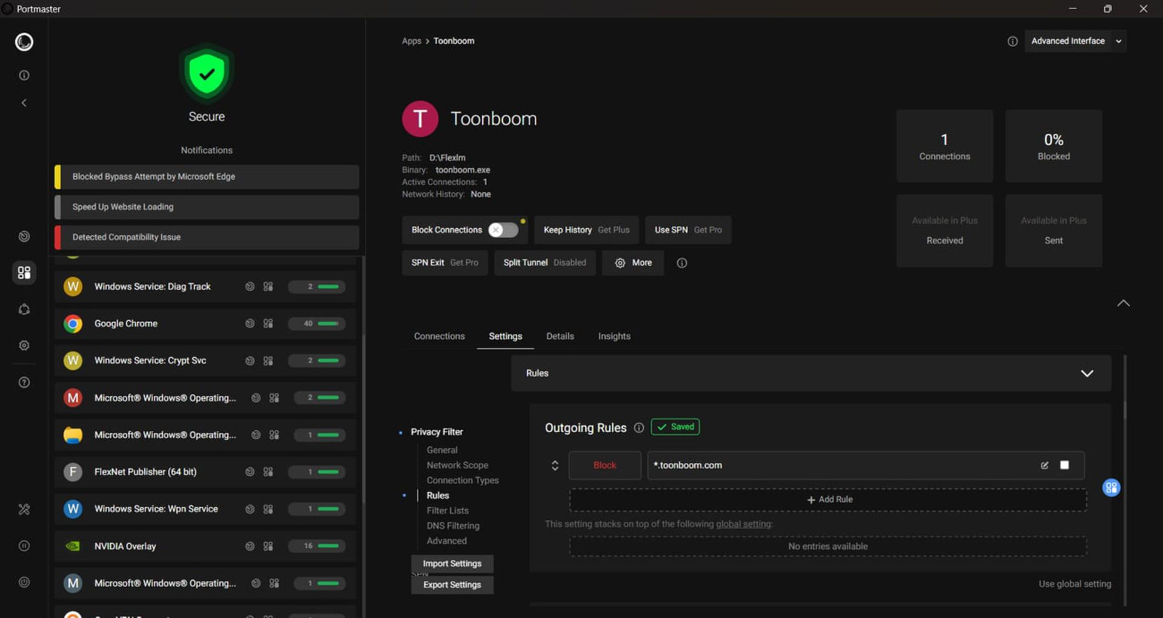Click the reorder arrows on the Block rule
The height and width of the screenshot is (618, 1163).
(554, 465)
